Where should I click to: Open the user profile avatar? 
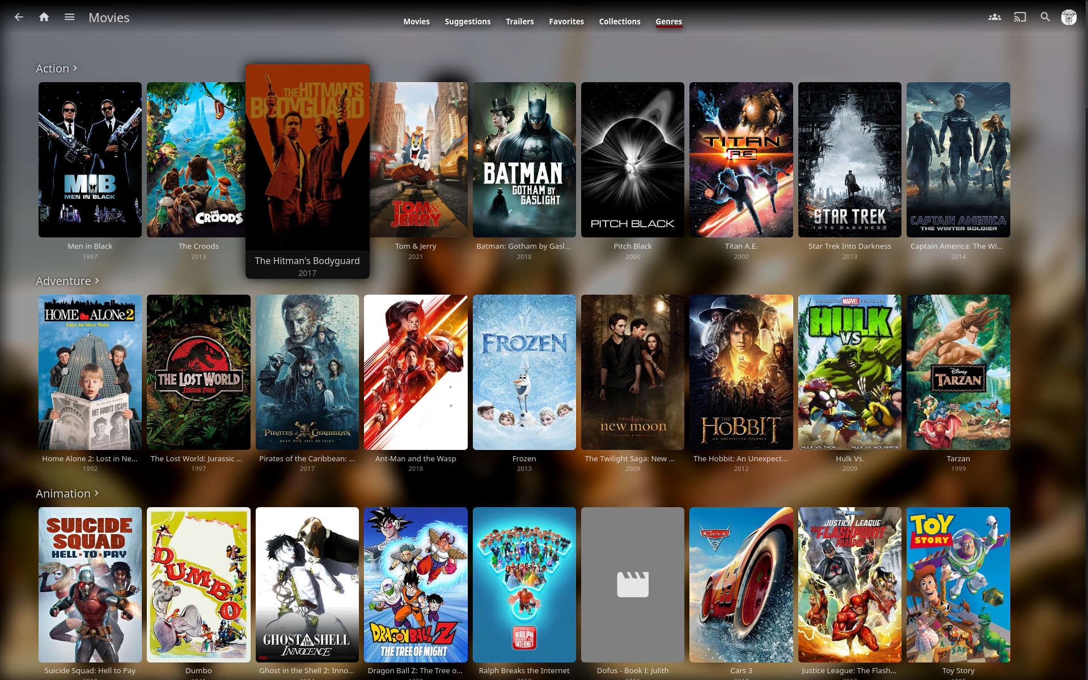(1069, 17)
